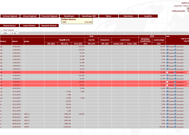
Task: Click the Nieuwe factuur button
Action: [9, 25]
